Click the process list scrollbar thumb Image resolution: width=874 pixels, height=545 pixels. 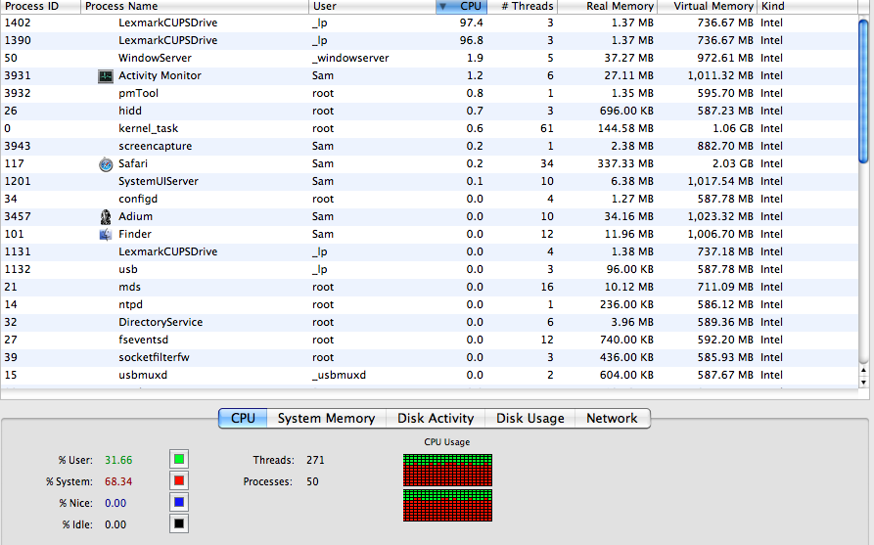pyautogui.click(x=863, y=91)
